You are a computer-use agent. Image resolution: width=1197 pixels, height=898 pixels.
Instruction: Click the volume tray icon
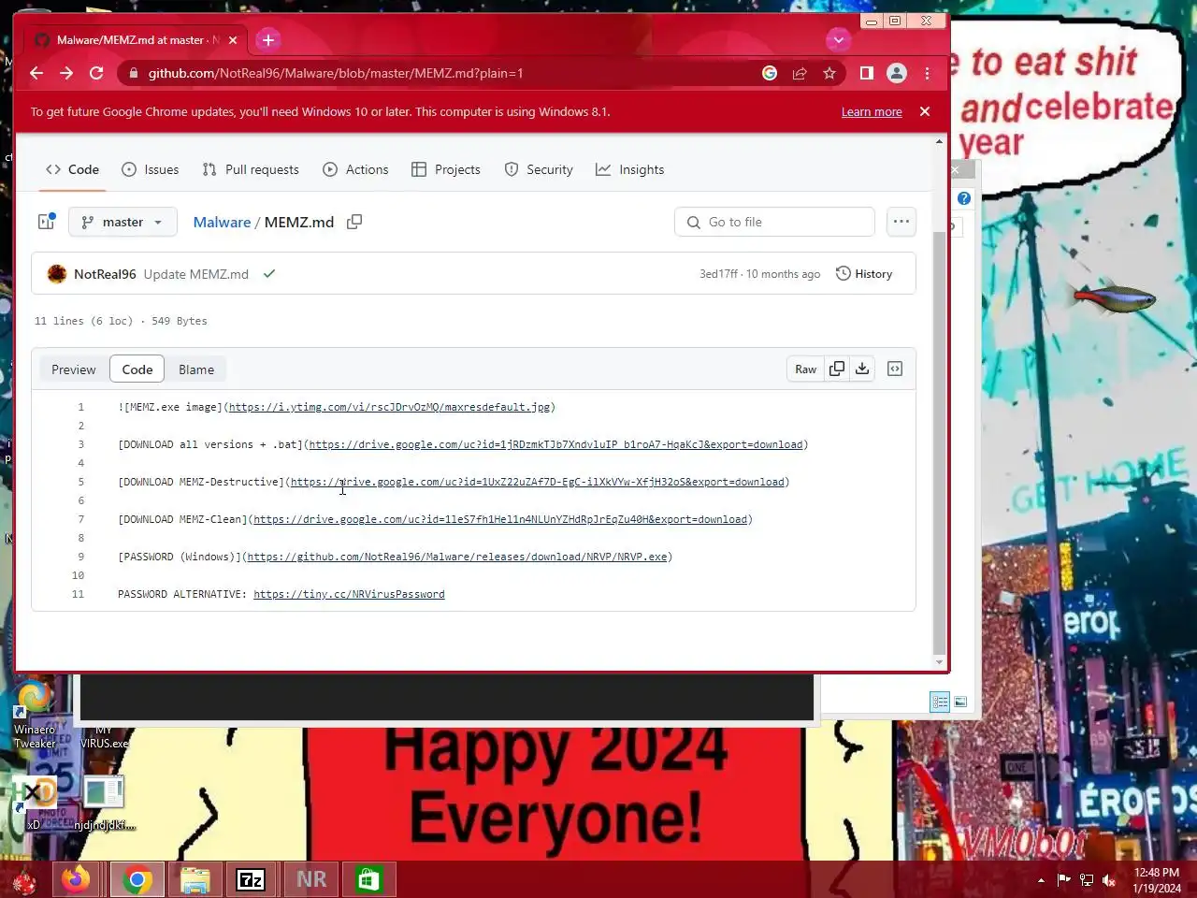pyautogui.click(x=1109, y=880)
